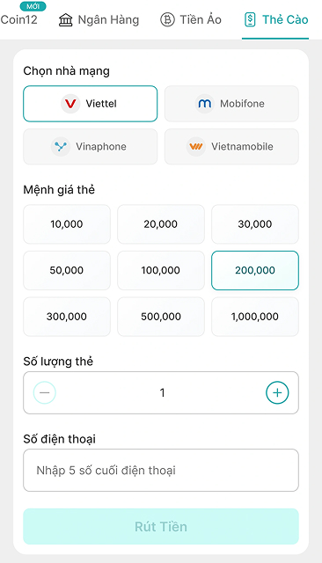Increase card quantity with plus button

pyautogui.click(x=277, y=392)
